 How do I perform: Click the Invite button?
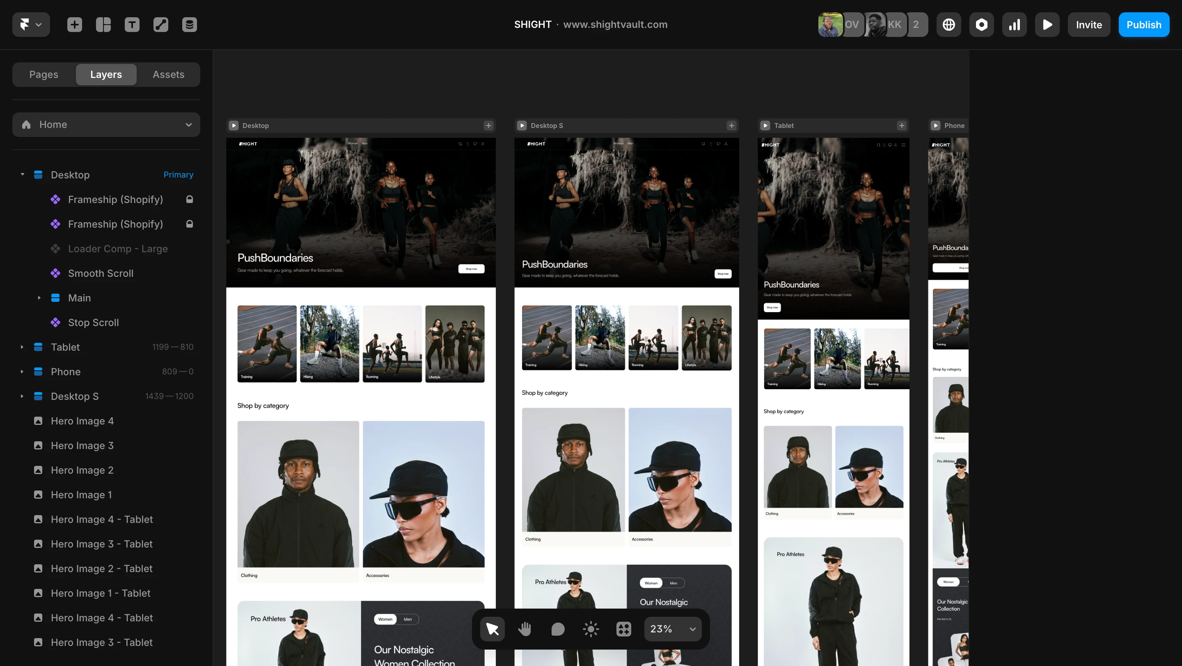tap(1089, 25)
